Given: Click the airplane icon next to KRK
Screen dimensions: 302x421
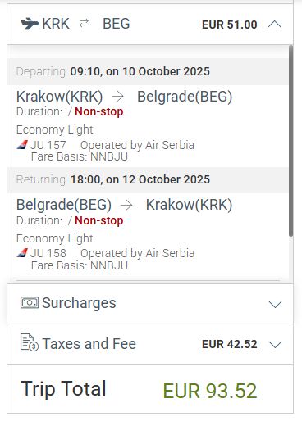Looking at the screenshot, I should [30, 24].
